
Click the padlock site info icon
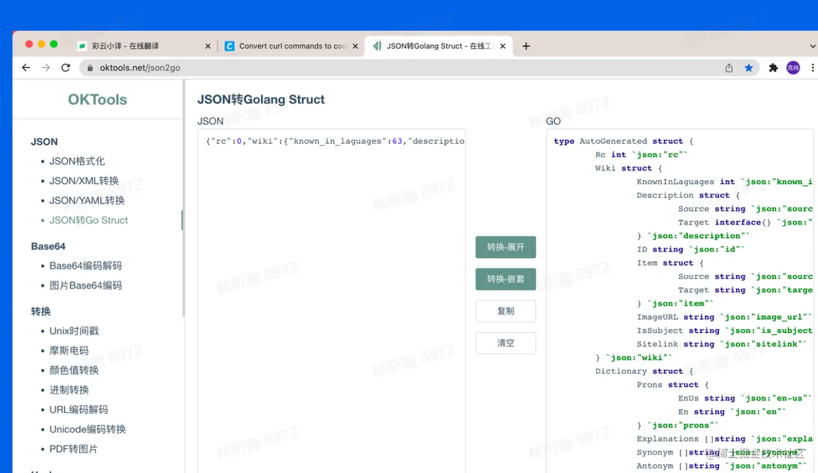(90, 68)
